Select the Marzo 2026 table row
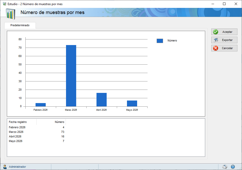The height and width of the screenshot is (170, 242). point(37,132)
